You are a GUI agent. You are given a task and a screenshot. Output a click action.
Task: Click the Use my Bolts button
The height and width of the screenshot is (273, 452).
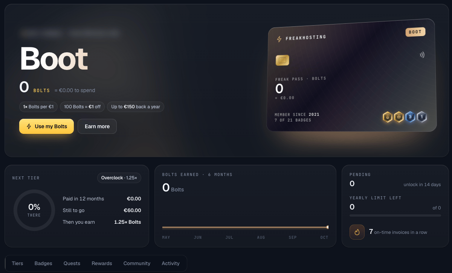[46, 126]
